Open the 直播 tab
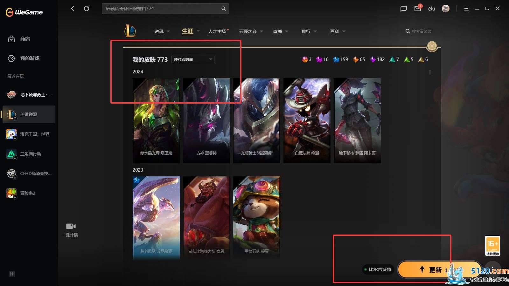This screenshot has height=286, width=509. (x=277, y=31)
